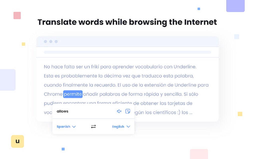Select the "English" language label
The width and height of the screenshot is (255, 159).
pos(118,127)
